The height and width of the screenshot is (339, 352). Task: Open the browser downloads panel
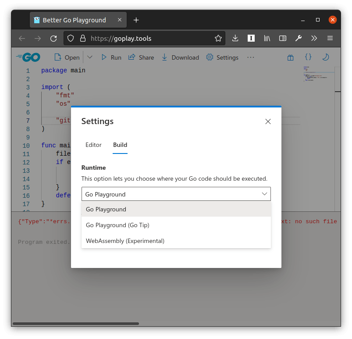coord(235,38)
